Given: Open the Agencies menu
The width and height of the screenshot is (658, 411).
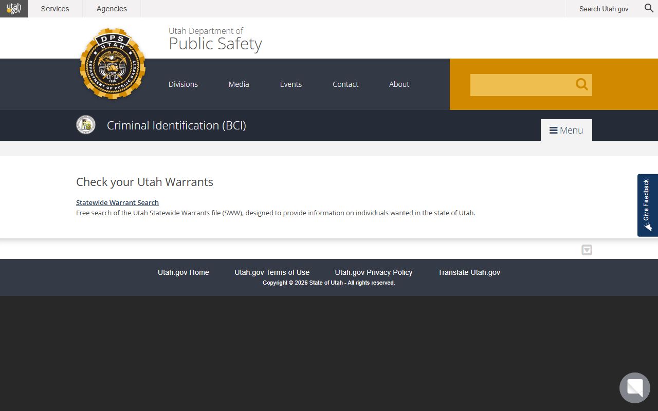Looking at the screenshot, I should pyautogui.click(x=112, y=9).
